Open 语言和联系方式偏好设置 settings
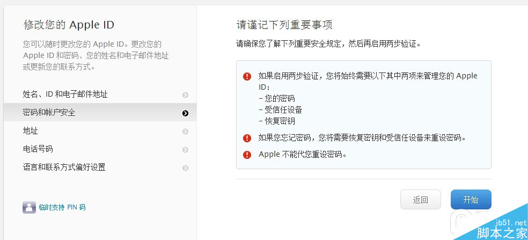This screenshot has width=528, height=240. (64, 168)
